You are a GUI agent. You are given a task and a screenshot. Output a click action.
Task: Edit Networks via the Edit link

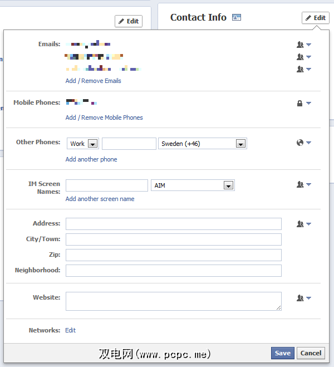(x=70, y=330)
